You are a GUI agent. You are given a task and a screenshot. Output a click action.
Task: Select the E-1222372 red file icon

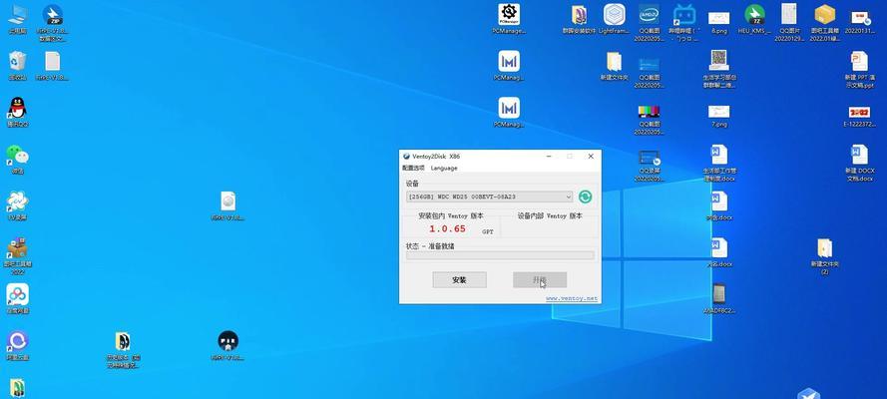pos(859,116)
